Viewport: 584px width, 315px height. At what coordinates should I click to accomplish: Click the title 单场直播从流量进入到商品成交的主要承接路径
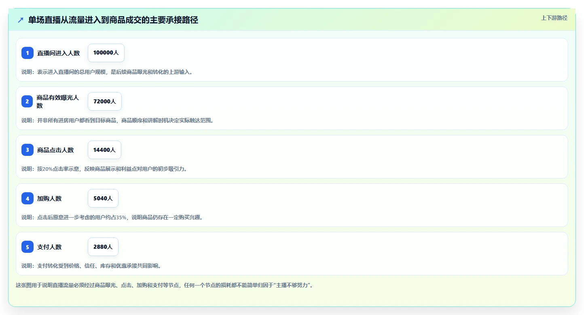click(113, 20)
